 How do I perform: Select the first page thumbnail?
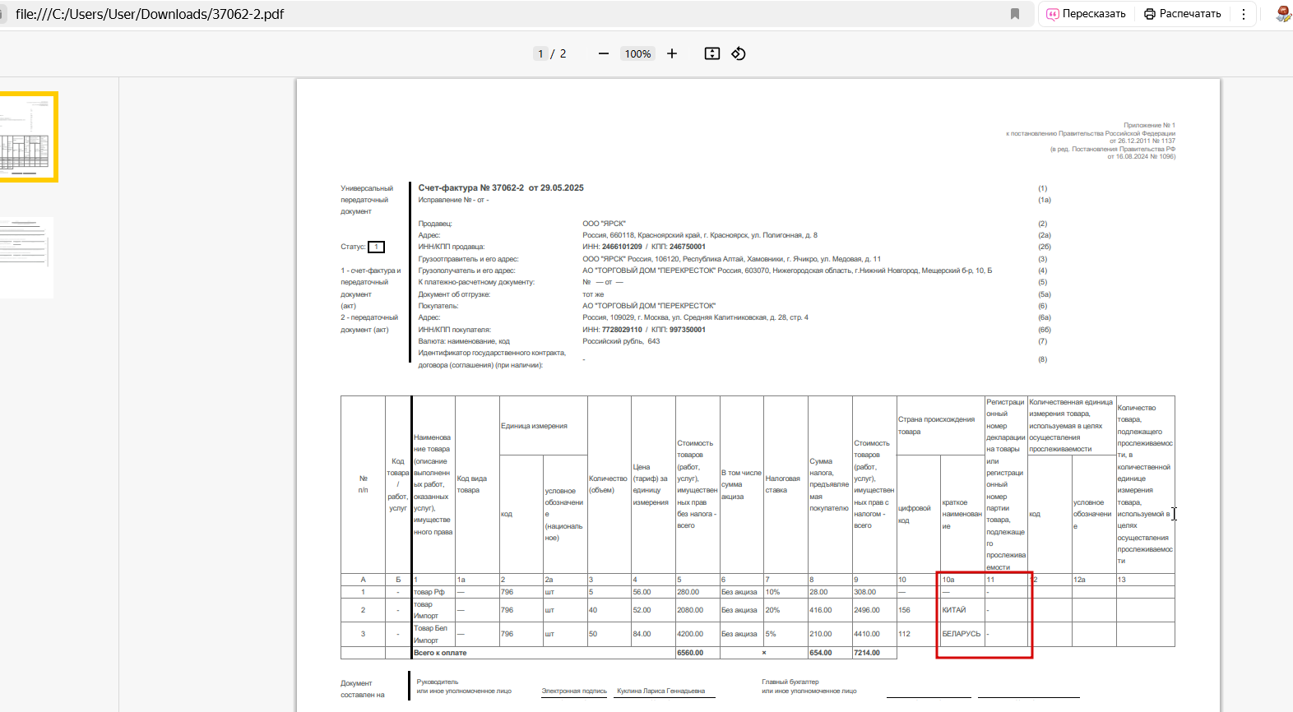pyautogui.click(x=27, y=136)
